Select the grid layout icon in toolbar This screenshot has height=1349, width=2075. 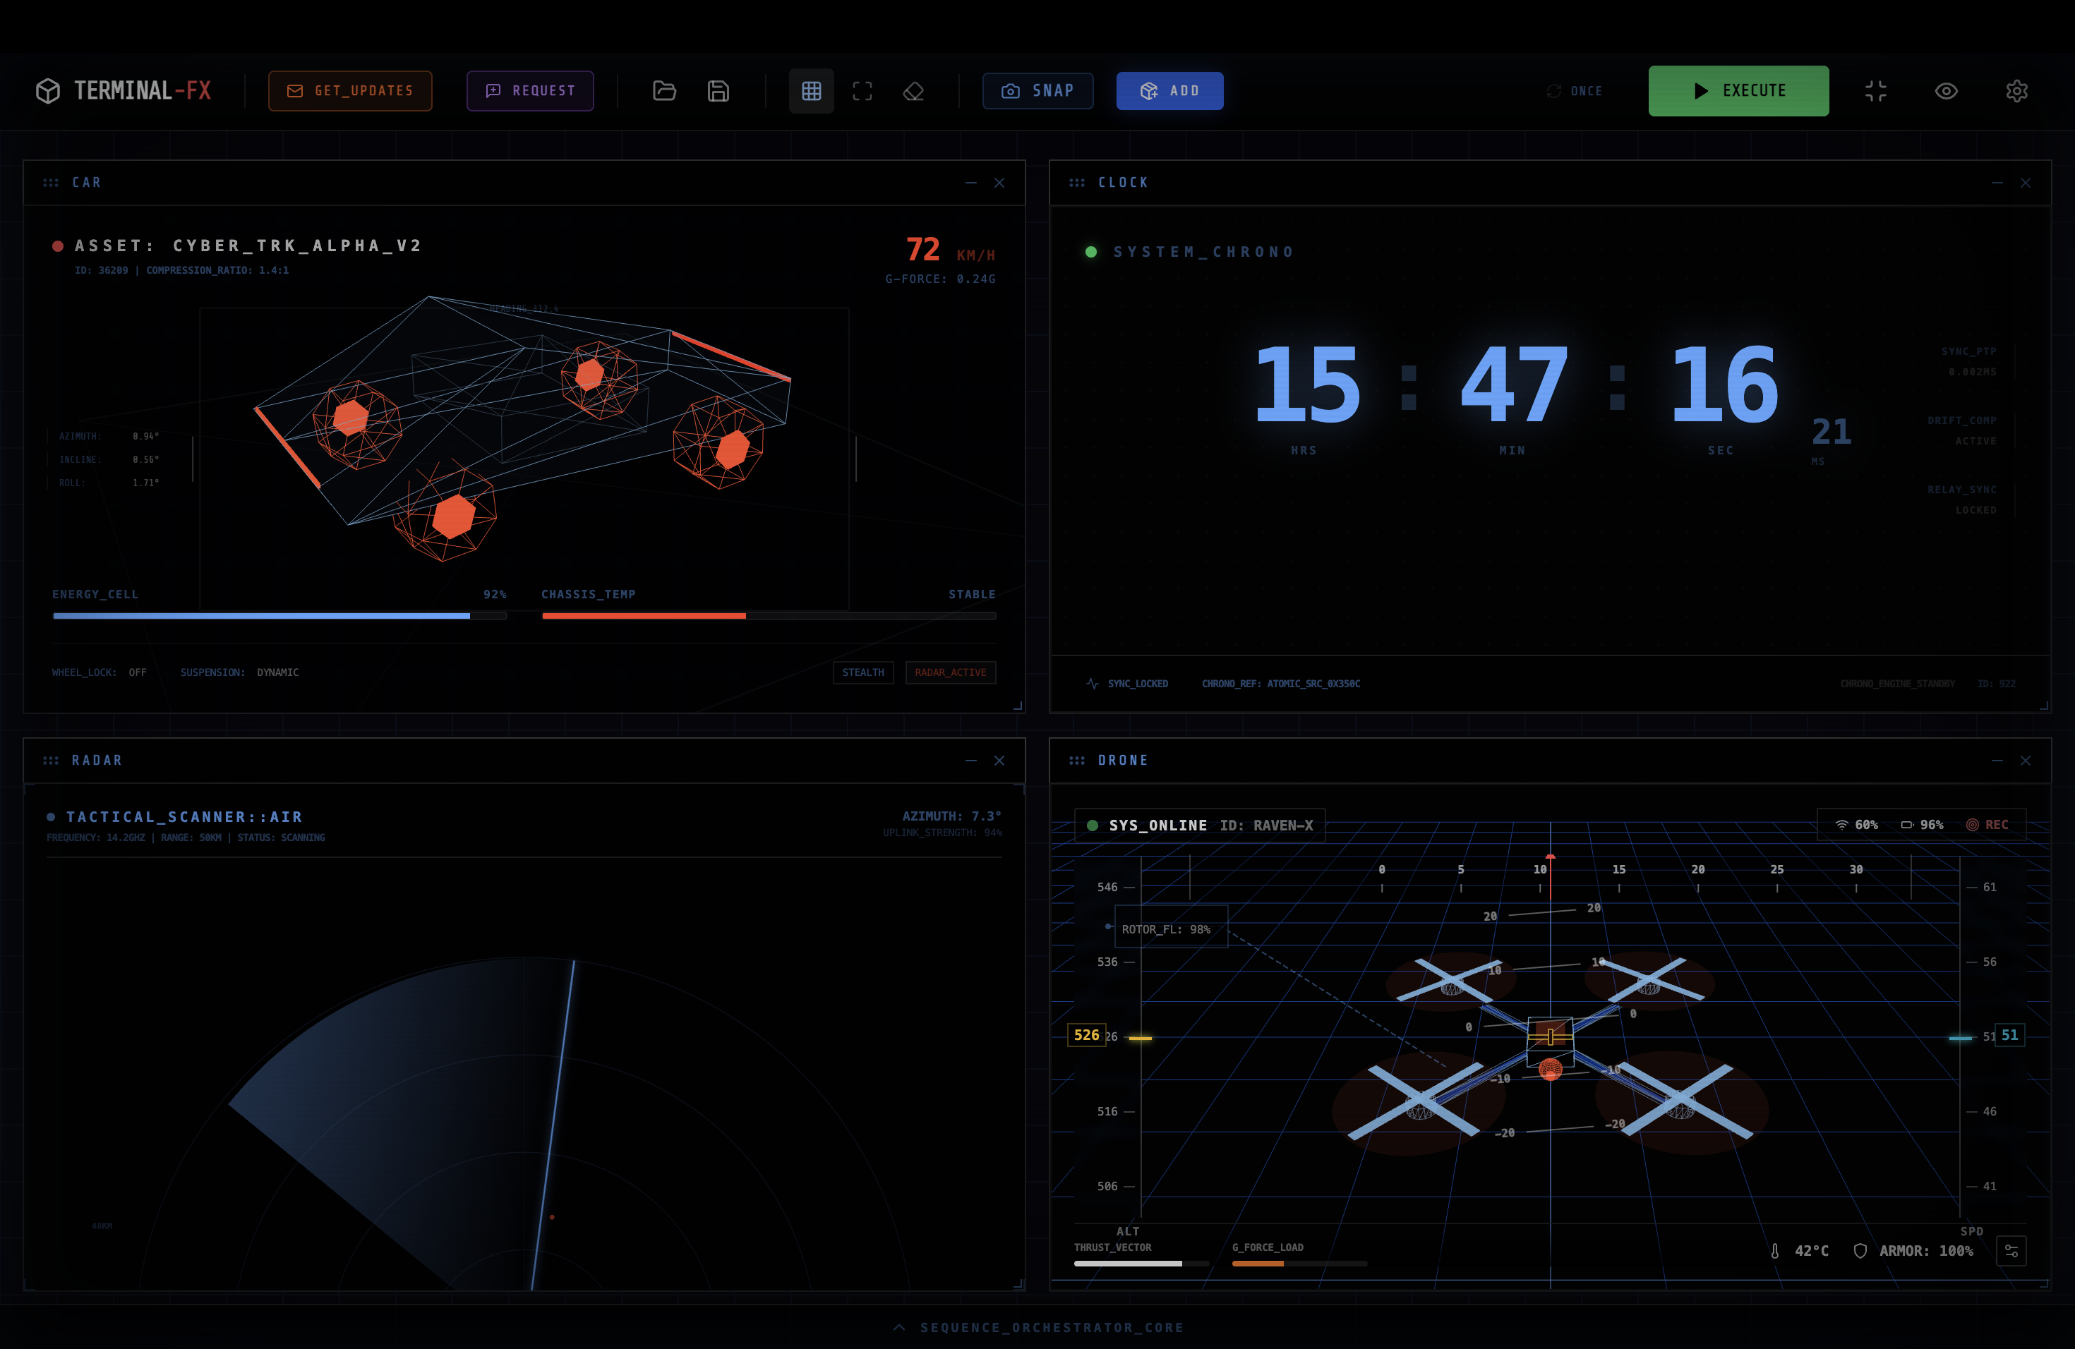coord(812,90)
